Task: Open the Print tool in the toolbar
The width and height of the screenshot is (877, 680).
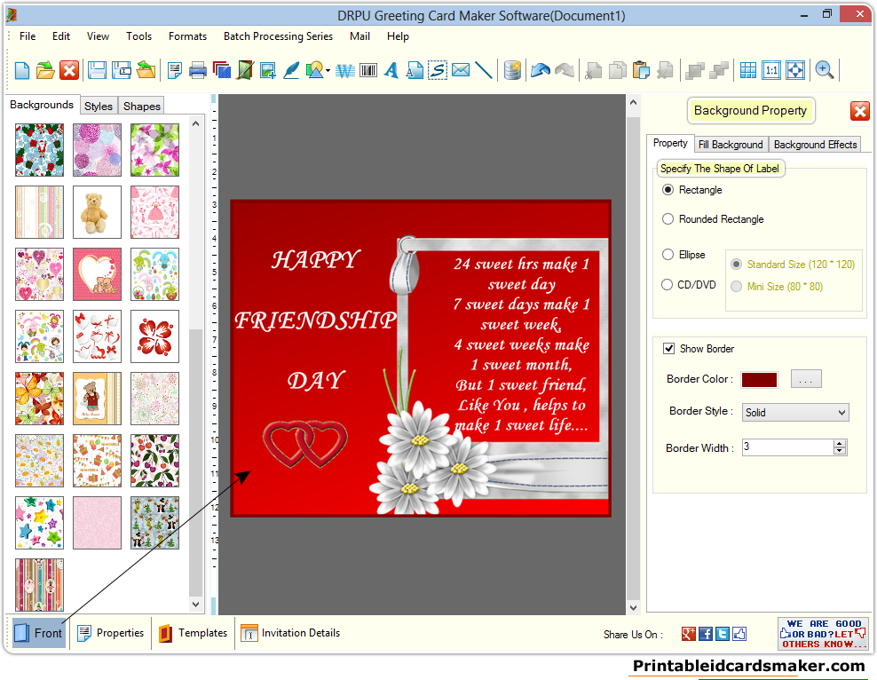Action: pyautogui.click(x=198, y=70)
